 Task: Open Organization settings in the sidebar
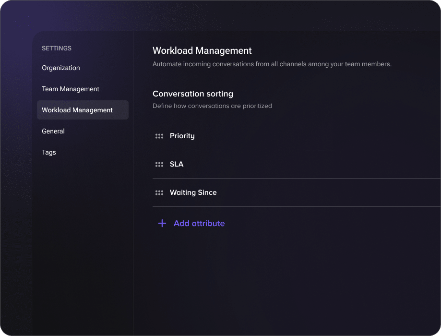[61, 68]
